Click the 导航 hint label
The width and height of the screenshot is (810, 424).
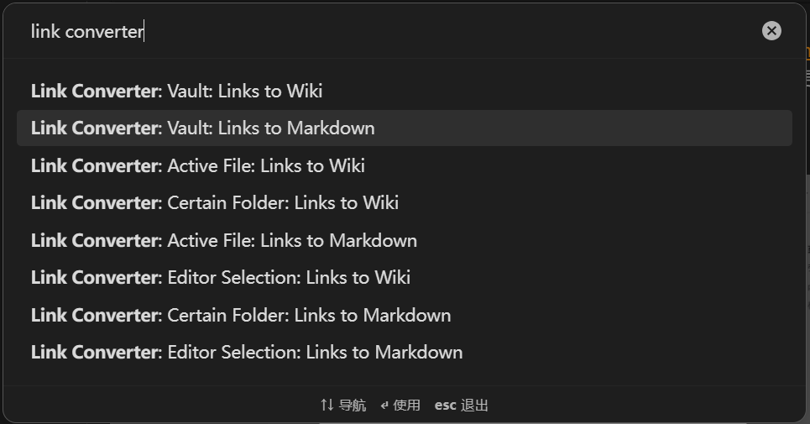(x=353, y=406)
